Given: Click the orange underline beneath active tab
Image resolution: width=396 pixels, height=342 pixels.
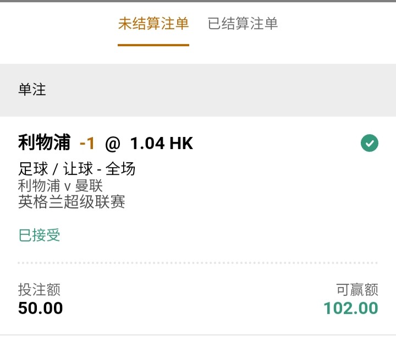Looking at the screenshot, I should point(153,45).
